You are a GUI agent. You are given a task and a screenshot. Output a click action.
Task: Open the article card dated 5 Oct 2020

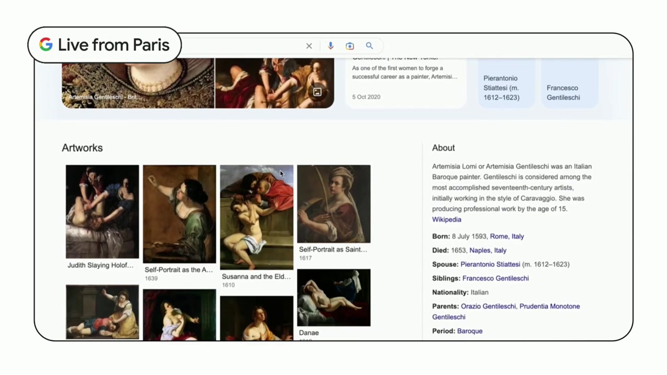point(405,83)
